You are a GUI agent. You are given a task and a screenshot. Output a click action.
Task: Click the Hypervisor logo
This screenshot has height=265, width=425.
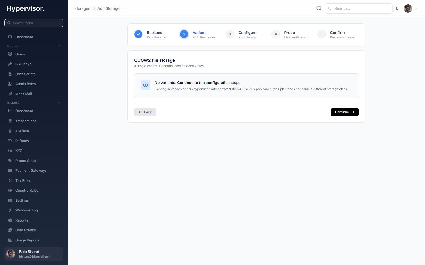coord(25,8)
